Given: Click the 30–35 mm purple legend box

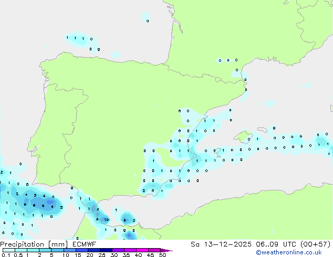Looking at the screenshot, I should [118, 250].
